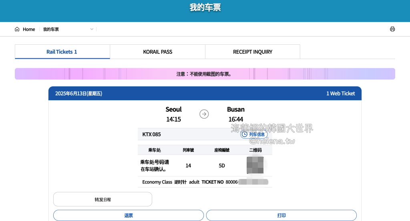
Task: Click the arrow icon between Seoul and Busan
Action: 204,114
